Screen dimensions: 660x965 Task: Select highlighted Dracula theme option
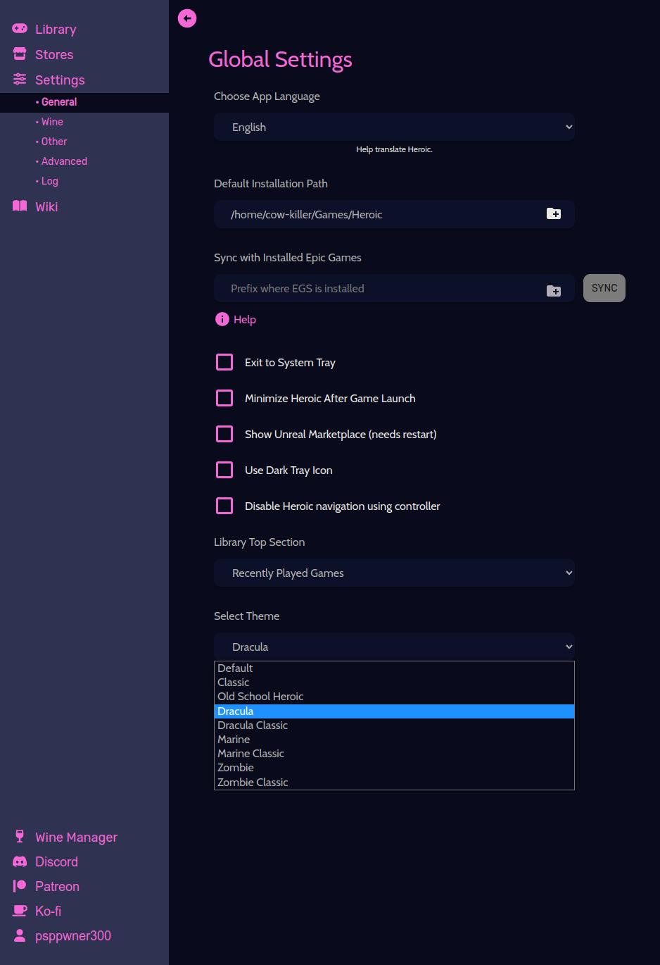[x=394, y=711]
